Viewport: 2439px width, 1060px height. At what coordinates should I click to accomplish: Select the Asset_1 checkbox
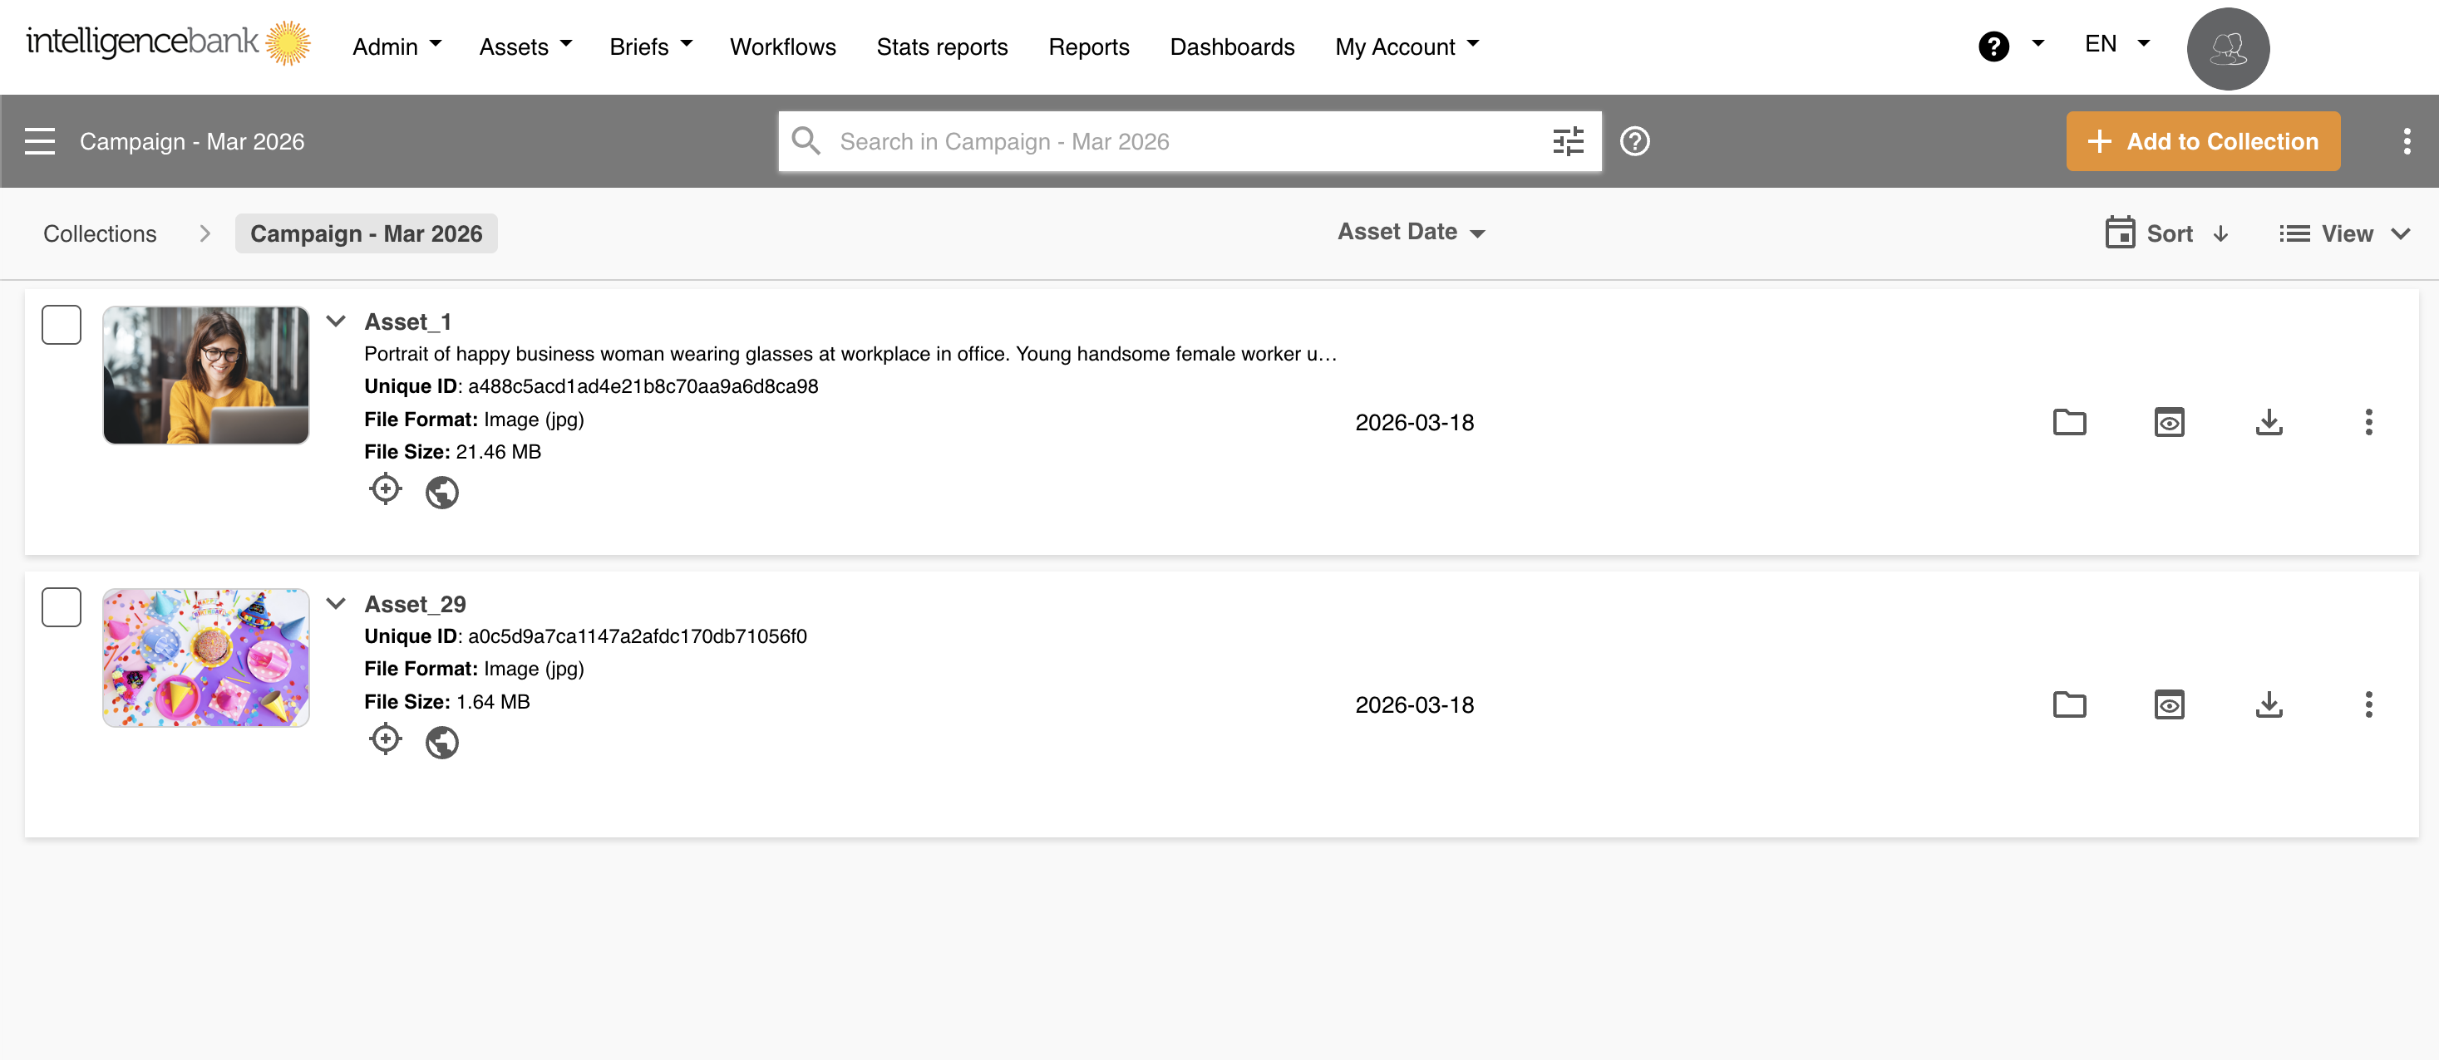62,325
